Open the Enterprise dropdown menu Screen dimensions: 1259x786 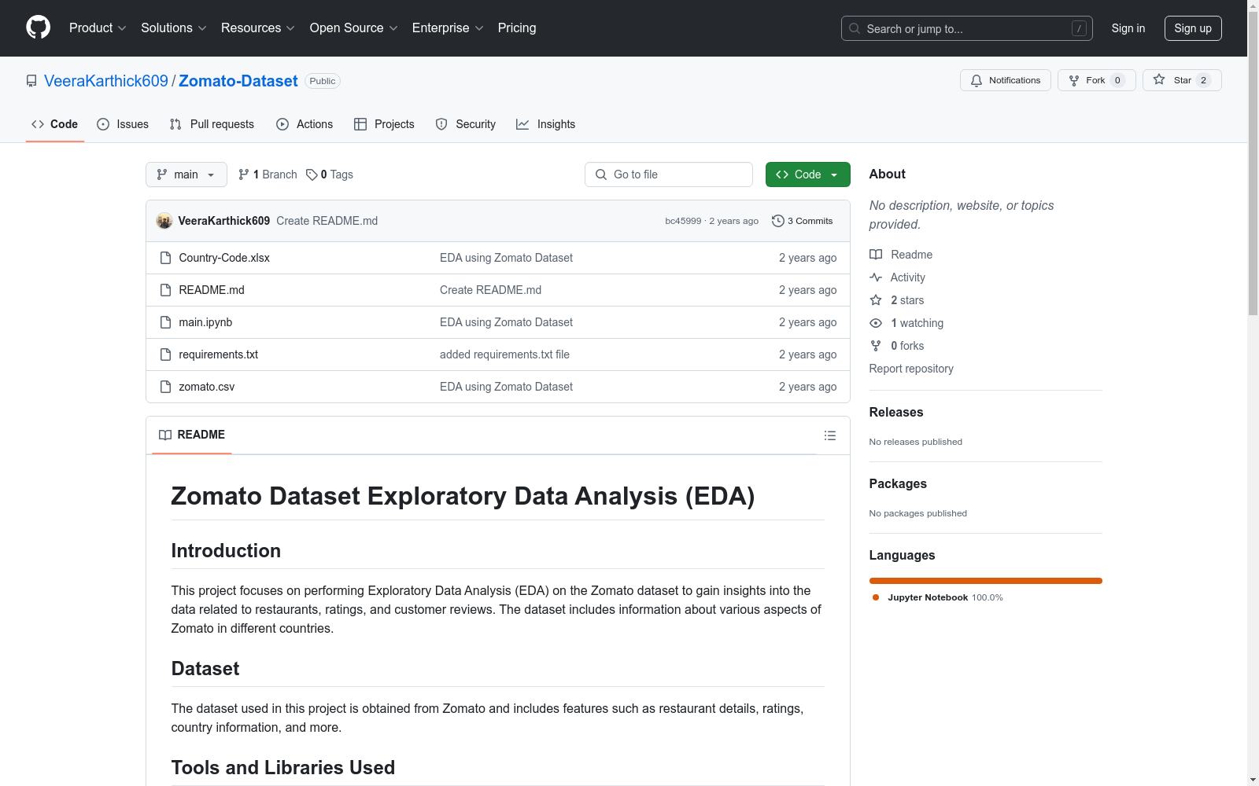point(448,28)
